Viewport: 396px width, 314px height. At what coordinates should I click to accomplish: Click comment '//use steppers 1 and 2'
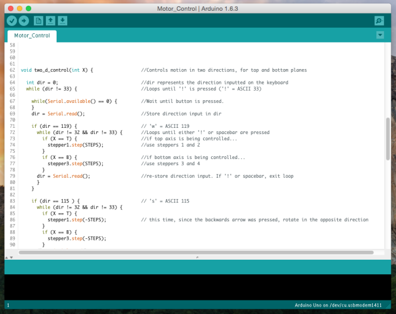(170, 145)
